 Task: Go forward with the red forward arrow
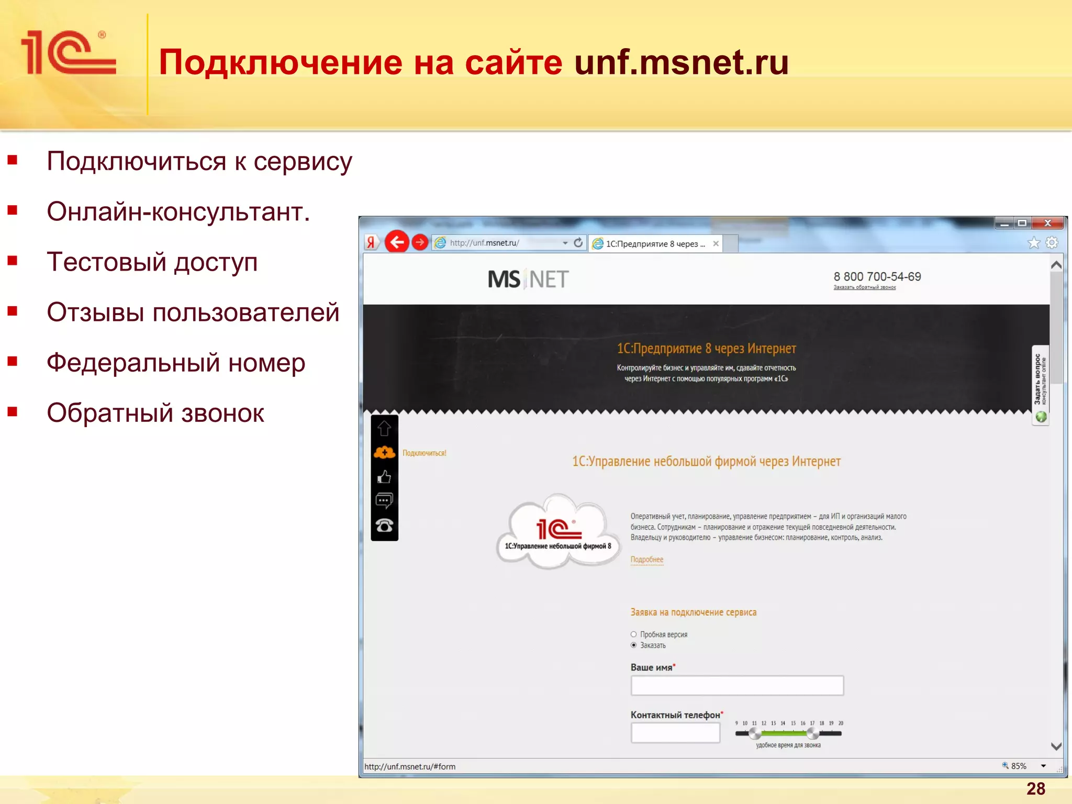[x=420, y=242]
